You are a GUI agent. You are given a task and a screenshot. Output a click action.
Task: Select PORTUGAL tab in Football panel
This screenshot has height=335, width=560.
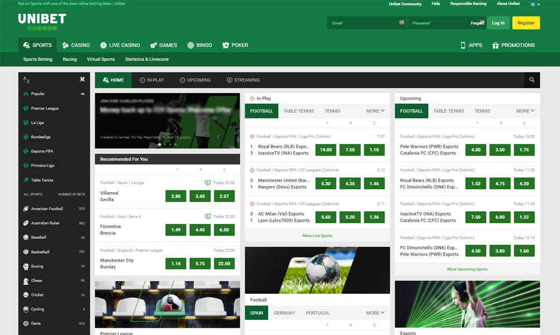[317, 313]
